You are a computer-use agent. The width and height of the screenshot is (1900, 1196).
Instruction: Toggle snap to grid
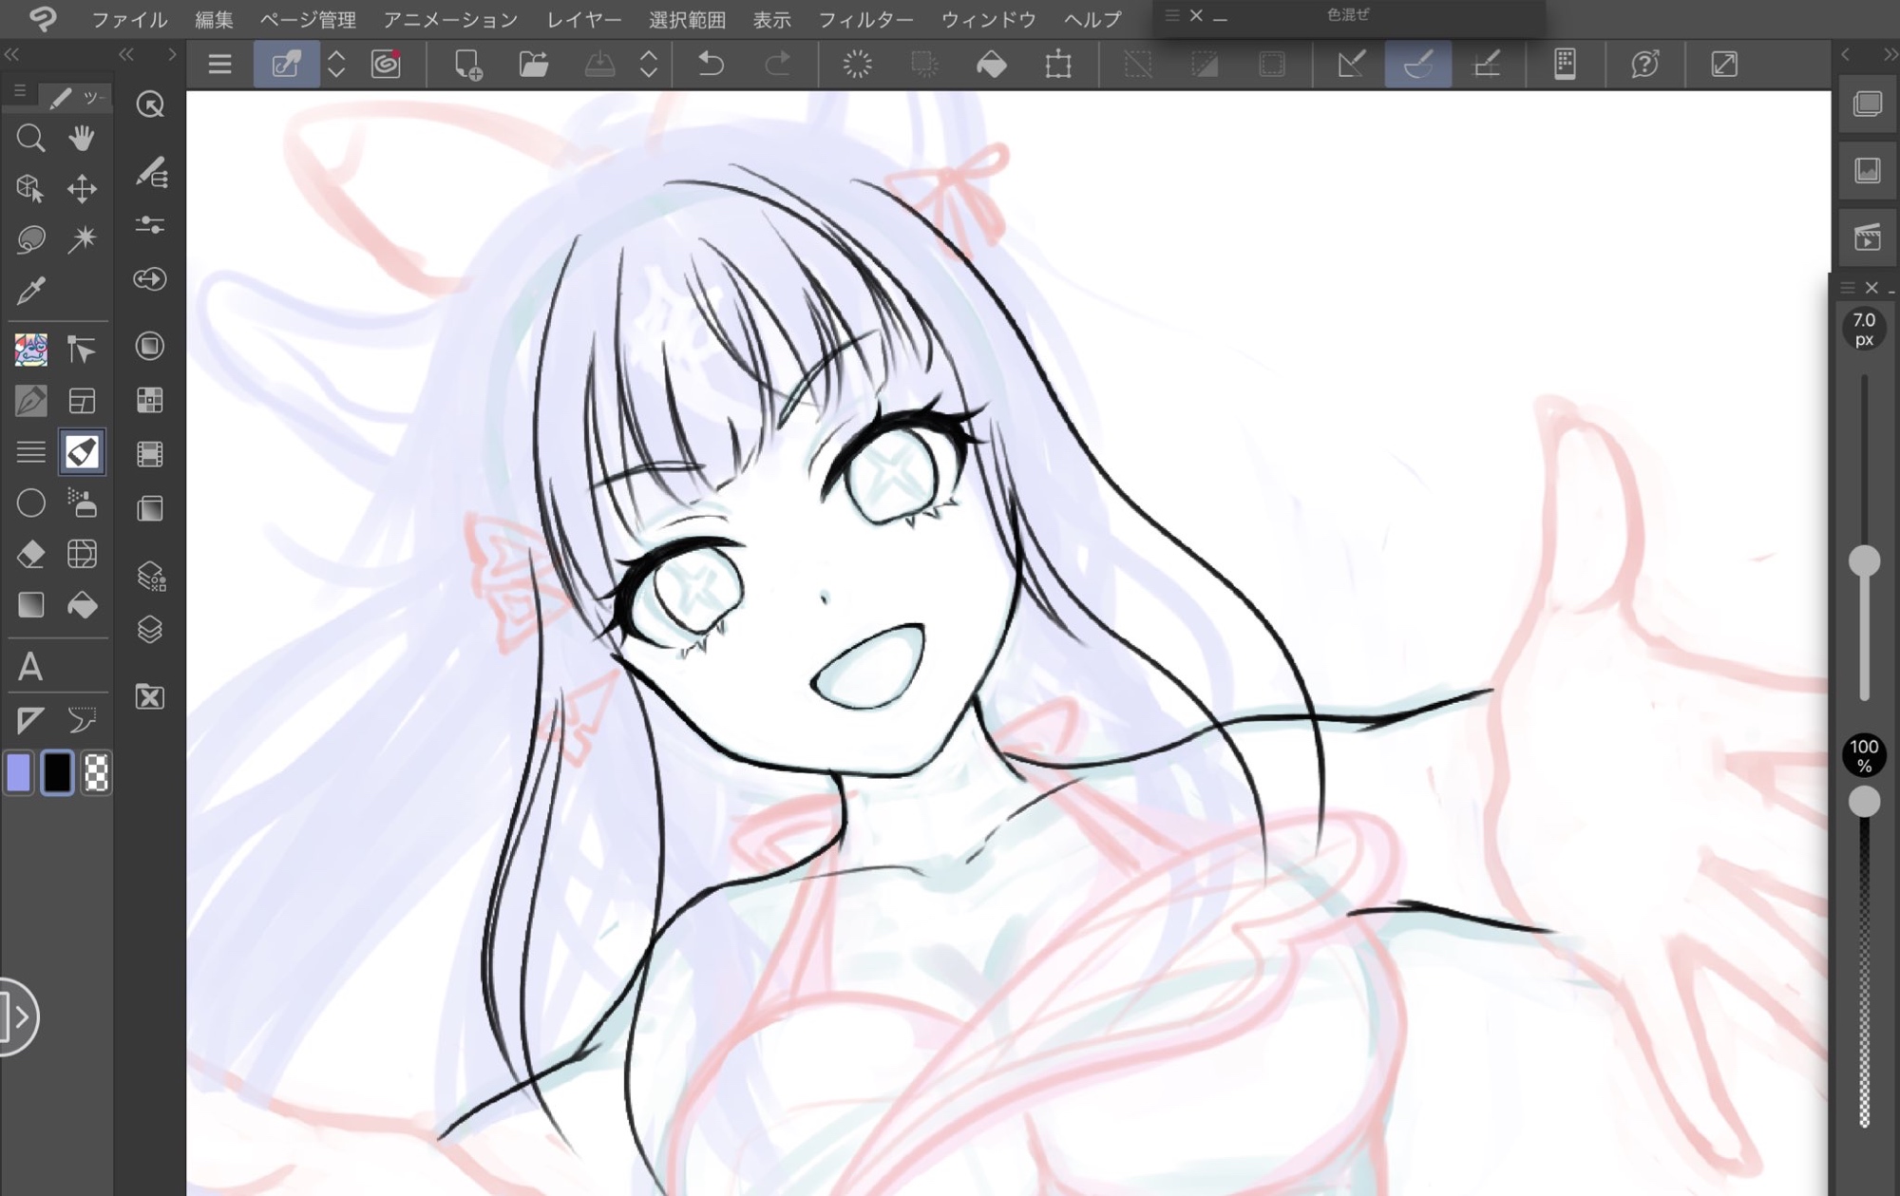coord(1486,65)
